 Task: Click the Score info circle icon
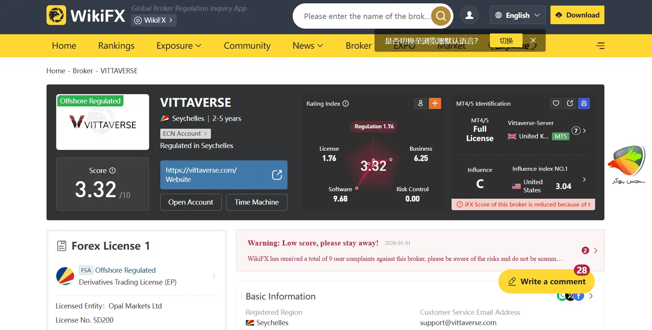112,170
